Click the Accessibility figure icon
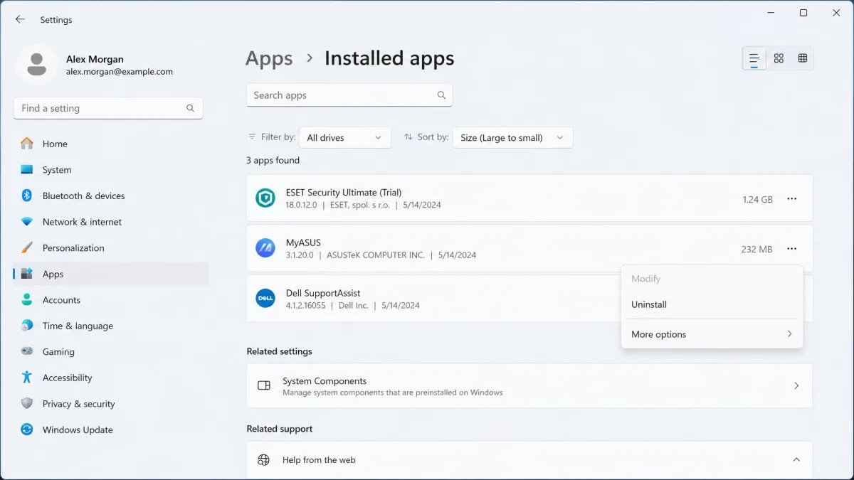 (x=27, y=378)
